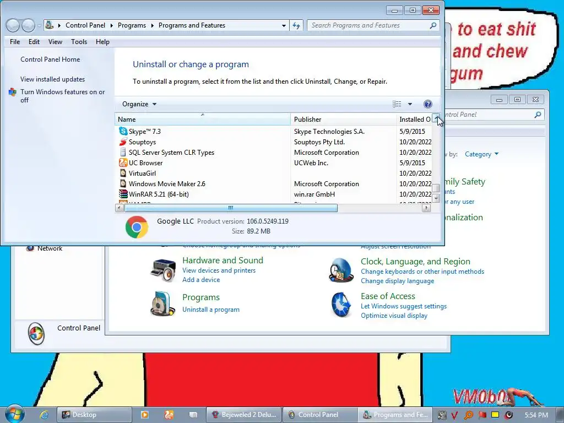Click the Skype 7.3 program icon
The height and width of the screenshot is (423, 564).
point(123,131)
